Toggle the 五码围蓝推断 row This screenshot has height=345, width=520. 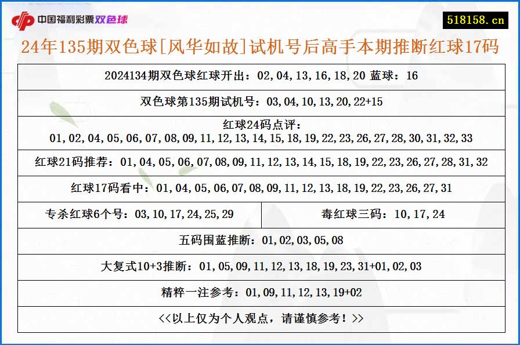(x=260, y=240)
